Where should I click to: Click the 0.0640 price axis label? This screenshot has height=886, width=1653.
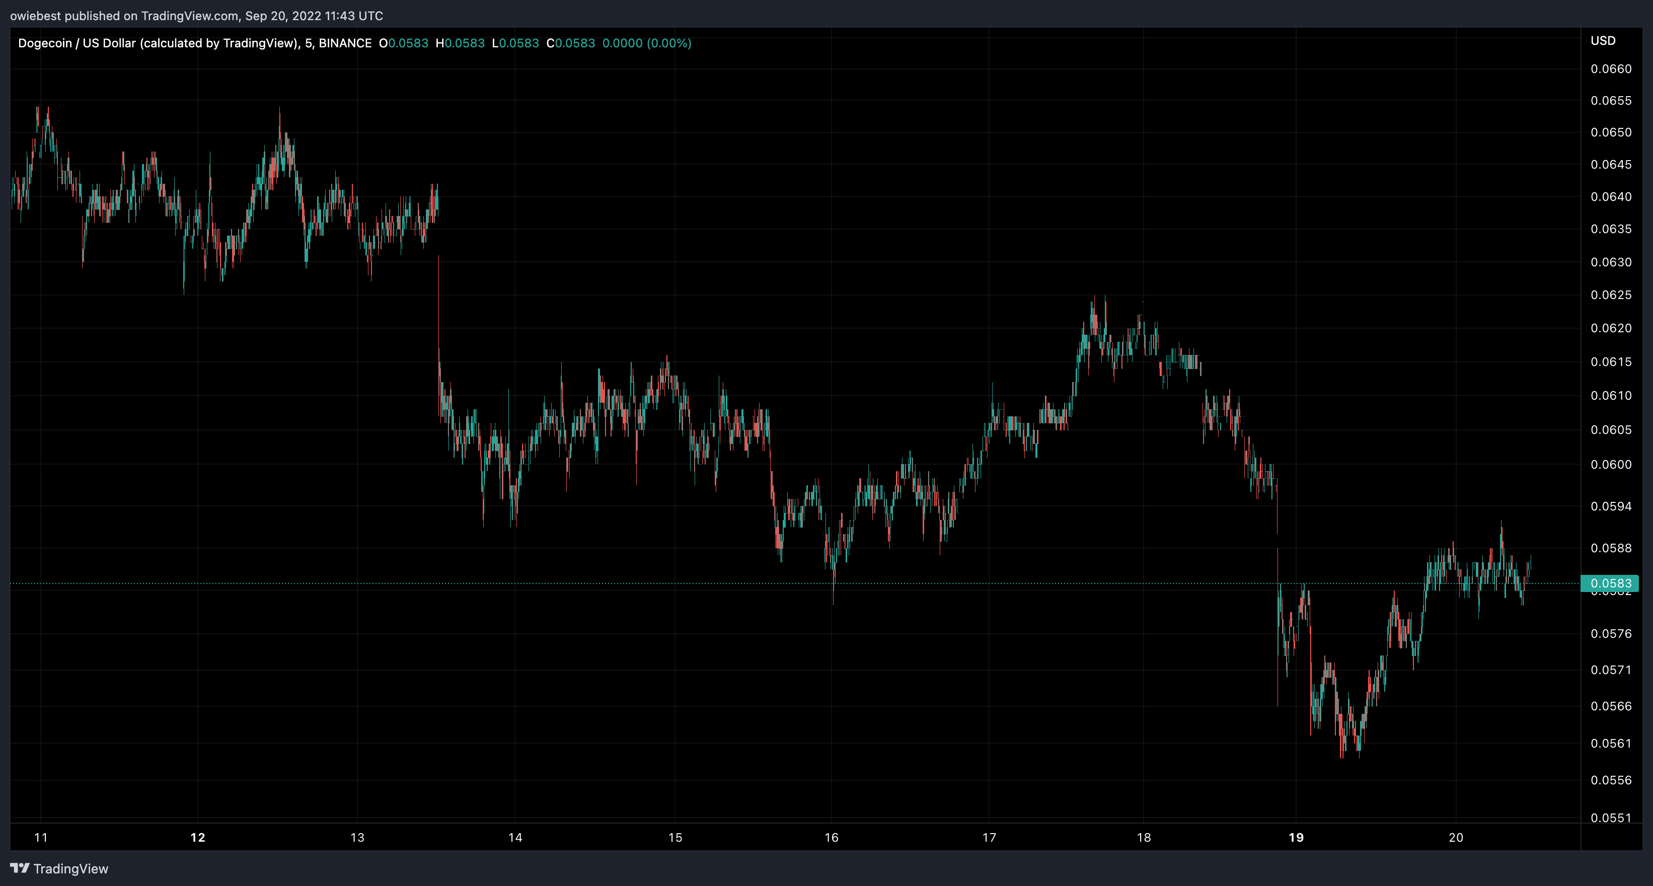click(x=1611, y=196)
